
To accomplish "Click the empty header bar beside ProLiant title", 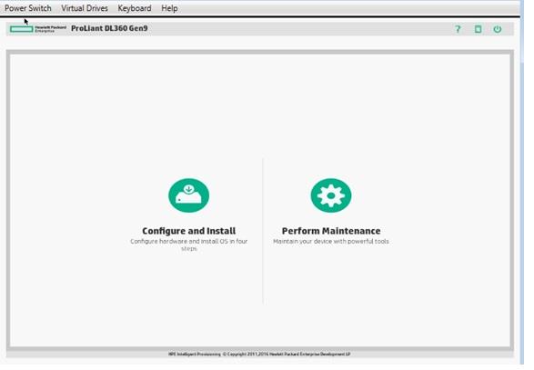I will click(299, 29).
